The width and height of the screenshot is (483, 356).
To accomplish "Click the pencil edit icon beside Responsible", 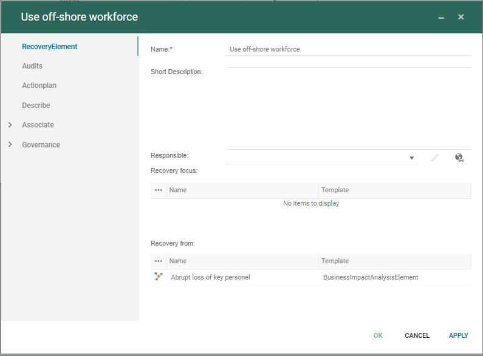I will click(x=434, y=158).
